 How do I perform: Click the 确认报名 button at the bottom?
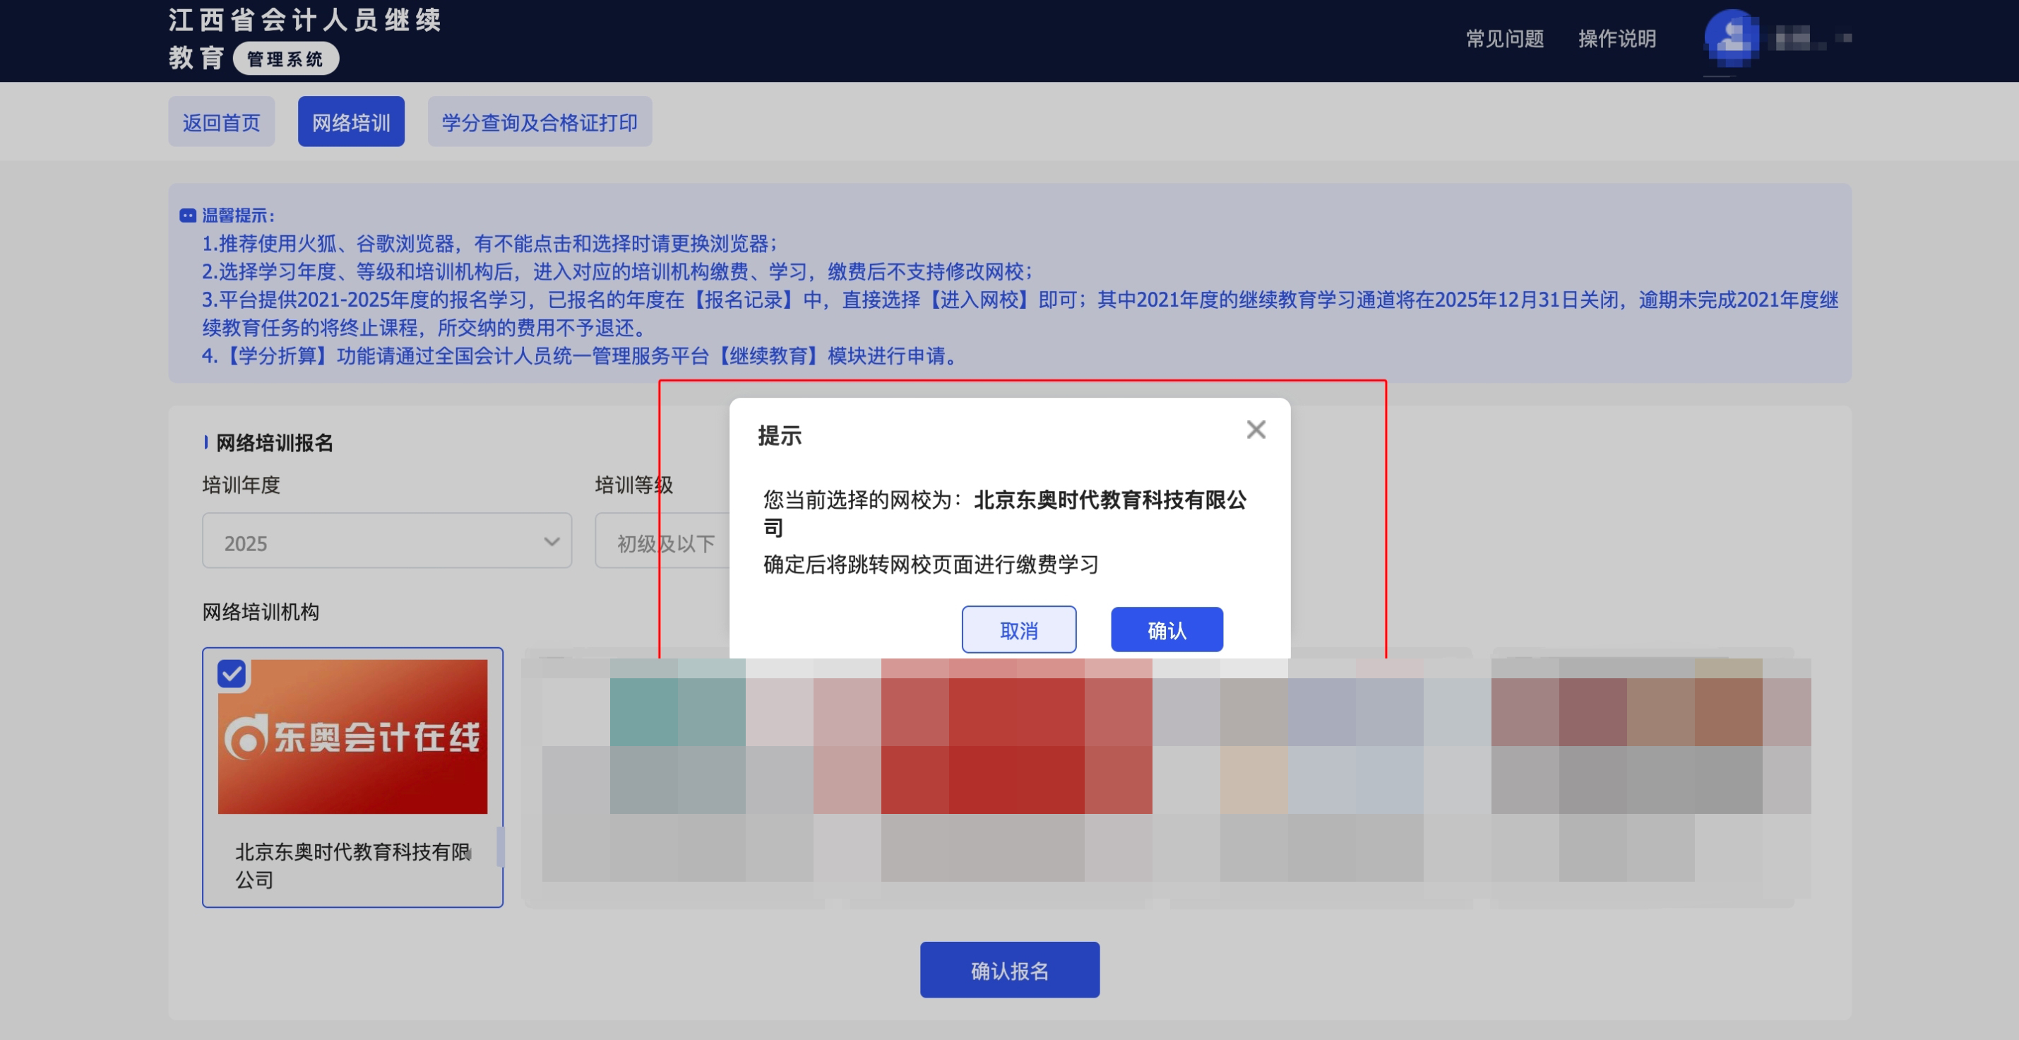coord(1008,969)
